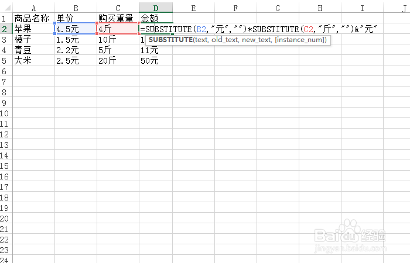Viewport: 410px width, 263px height.
Task: Click weight cell 4斤
Action: [x=118, y=29]
